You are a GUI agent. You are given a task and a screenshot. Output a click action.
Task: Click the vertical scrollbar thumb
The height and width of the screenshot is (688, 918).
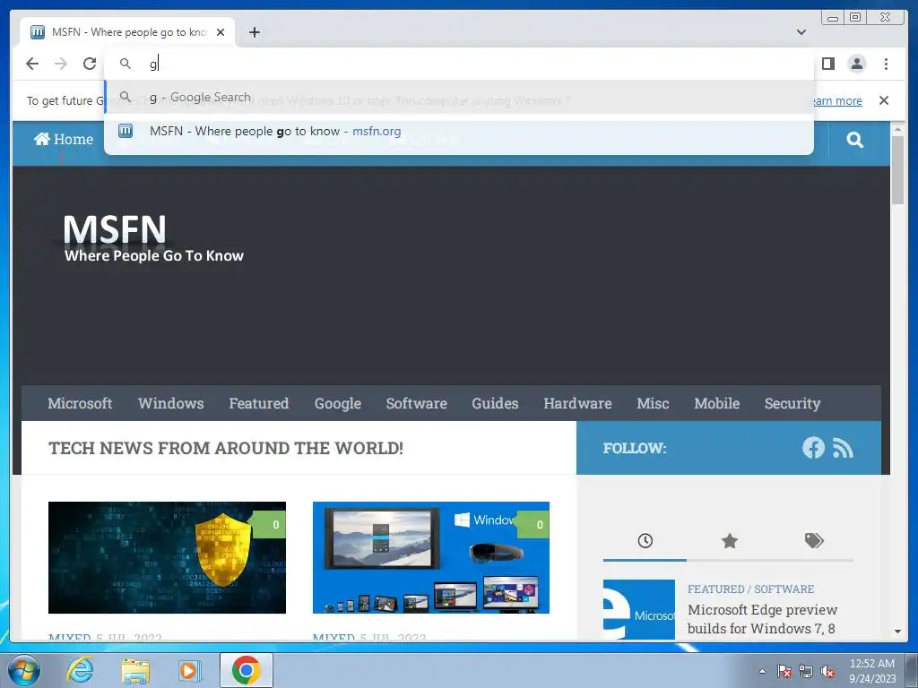coord(897,170)
